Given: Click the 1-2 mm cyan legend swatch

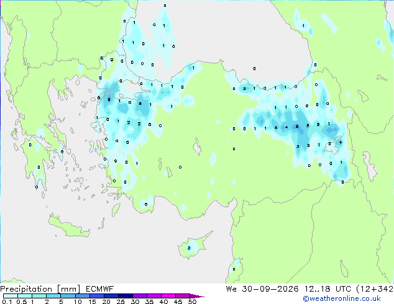Looking at the screenshot, I should click(x=39, y=296).
